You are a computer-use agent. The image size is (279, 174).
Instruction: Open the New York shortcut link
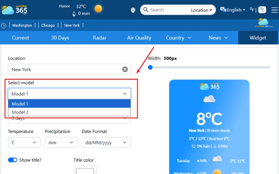pos(72,25)
